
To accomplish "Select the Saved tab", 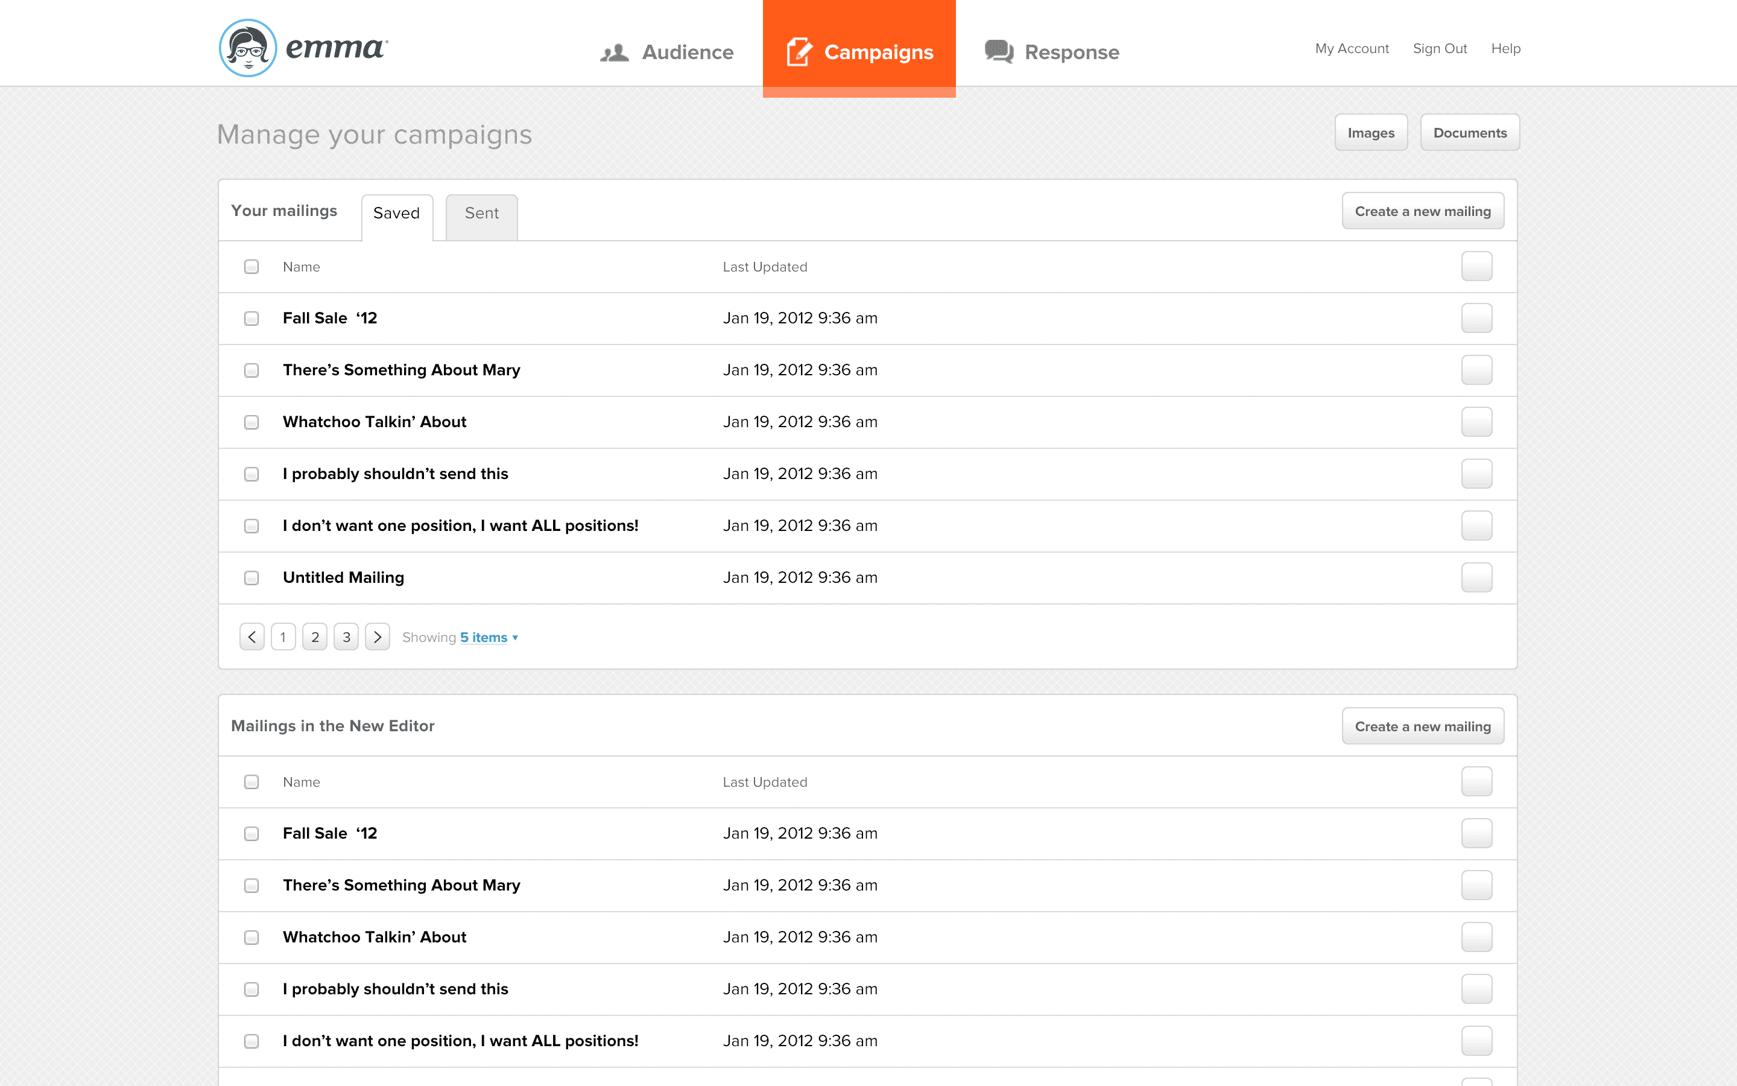I will tap(396, 214).
